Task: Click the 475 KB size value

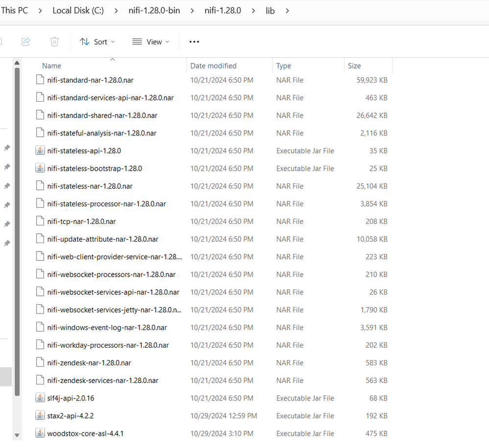Action: pyautogui.click(x=376, y=434)
